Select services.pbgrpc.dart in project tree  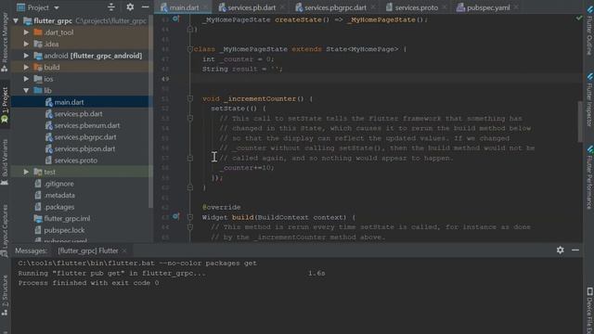tap(84, 137)
